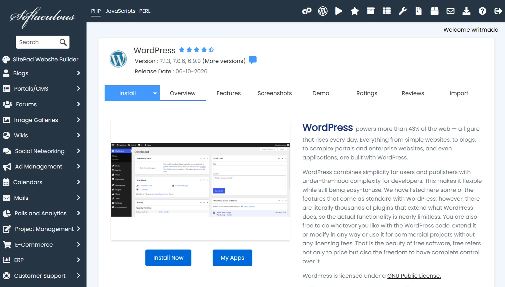Viewport: 505px width, 287px height.
Task: Go to the Reviews tab
Action: tap(413, 93)
